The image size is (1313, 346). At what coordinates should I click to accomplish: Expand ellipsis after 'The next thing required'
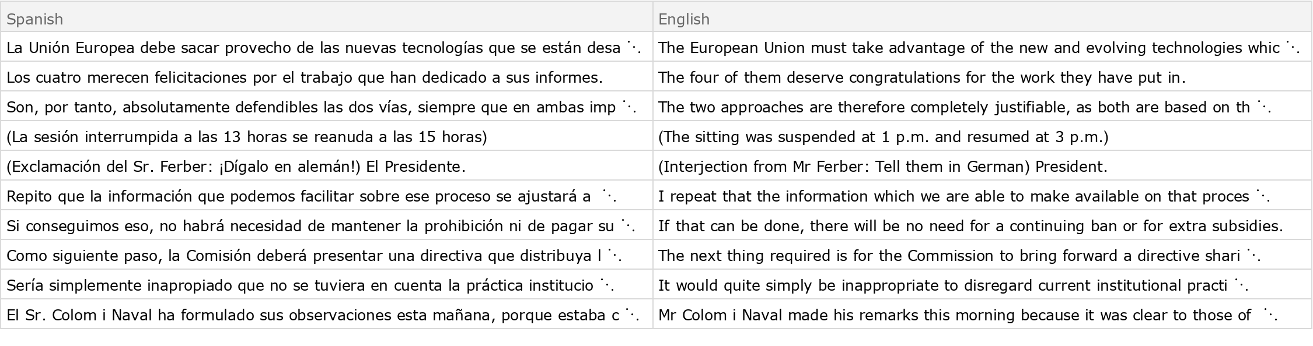pyautogui.click(x=1252, y=256)
